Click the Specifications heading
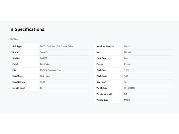179x134 pixels. tap(29, 29)
